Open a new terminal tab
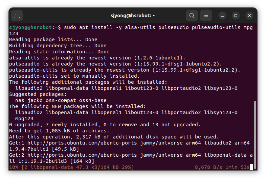Screen dimensions: 266x180 (17, 16)
